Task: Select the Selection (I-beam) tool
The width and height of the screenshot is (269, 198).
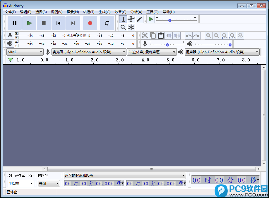Action: pos(123,19)
